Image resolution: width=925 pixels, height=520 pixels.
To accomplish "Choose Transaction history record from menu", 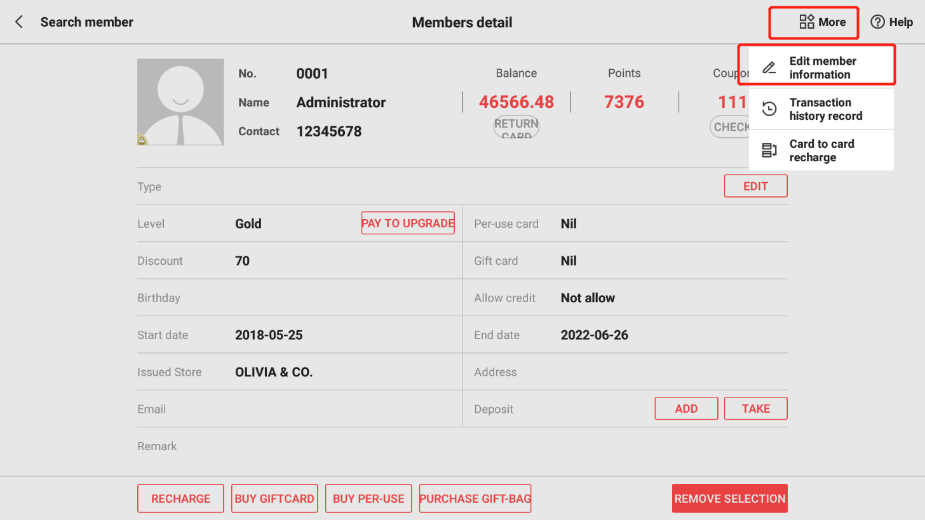I will point(821,109).
